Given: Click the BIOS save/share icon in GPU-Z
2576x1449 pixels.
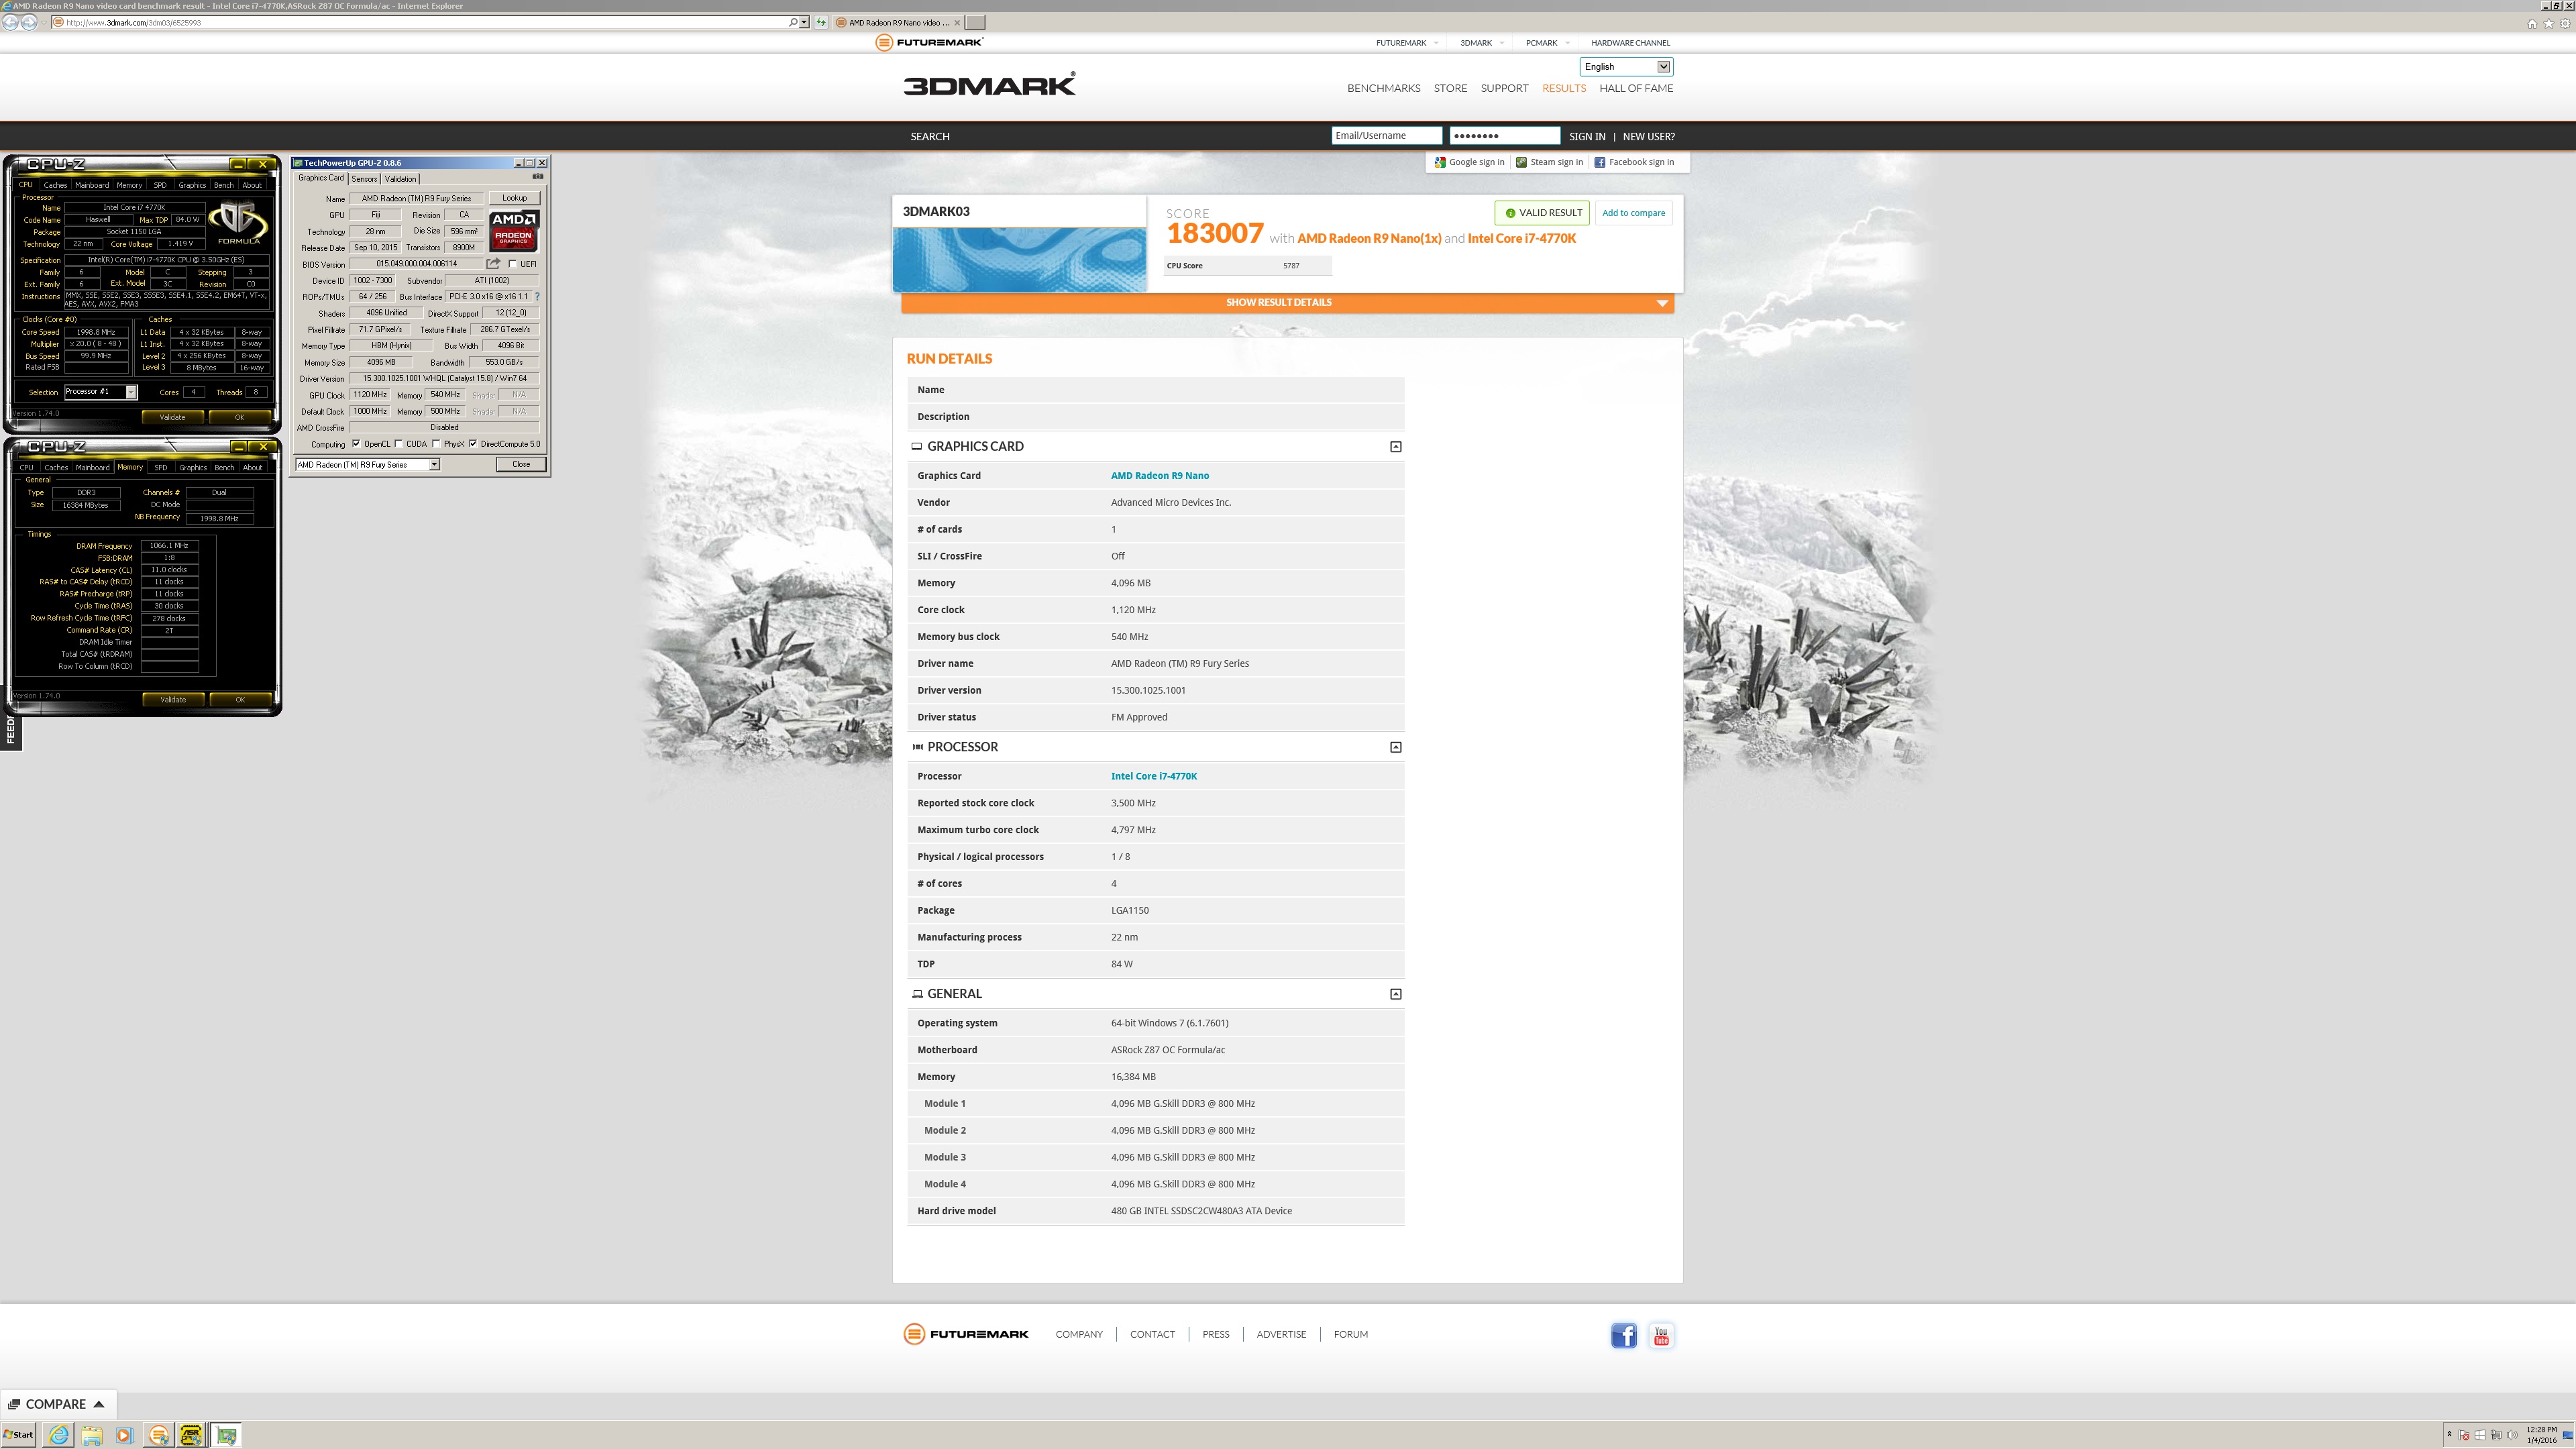Looking at the screenshot, I should 493,264.
